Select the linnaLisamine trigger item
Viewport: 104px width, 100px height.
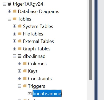point(47,93)
